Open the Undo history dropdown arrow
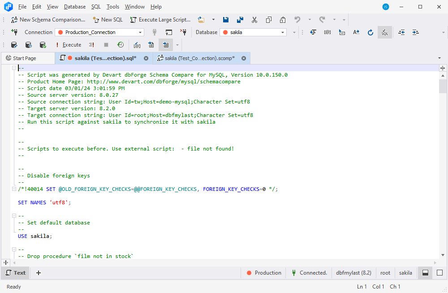This screenshot has width=448, height=293. tap(310, 20)
